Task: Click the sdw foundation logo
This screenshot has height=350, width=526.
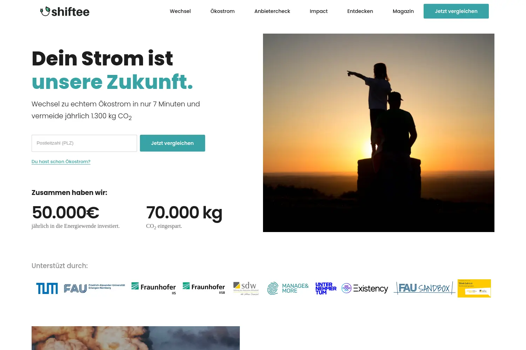Action: point(246,288)
